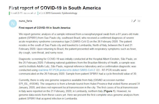Open the round N user avatar
Viewport: 159px width, 104px height.
click(13, 23)
